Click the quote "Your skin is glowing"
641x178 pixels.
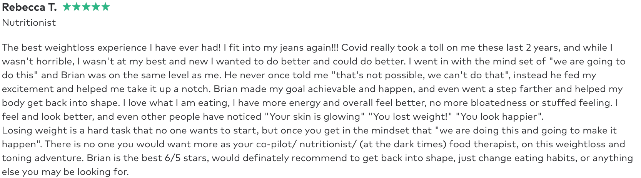(314, 117)
